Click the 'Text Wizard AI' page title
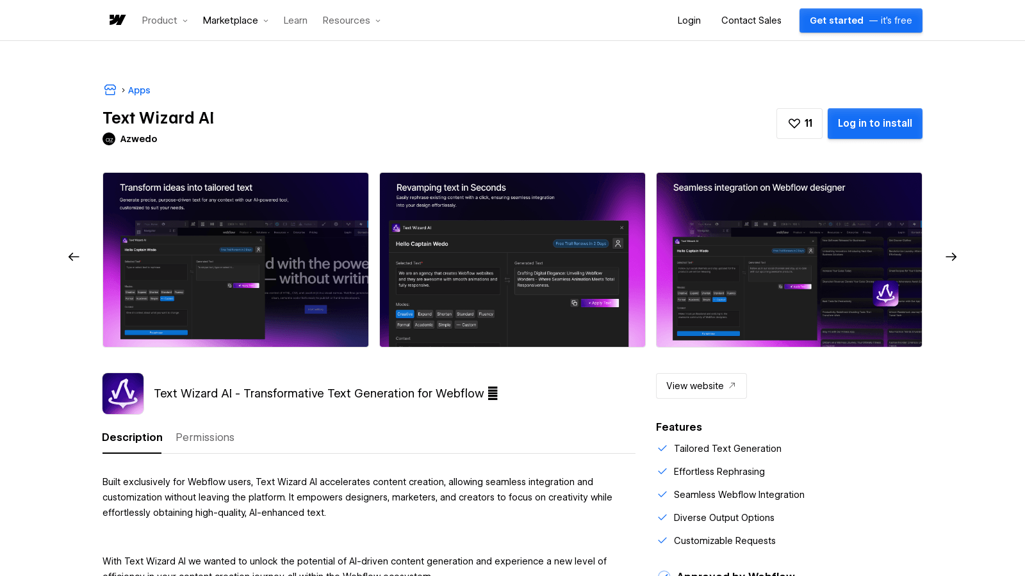The image size is (1025, 576). (158, 118)
